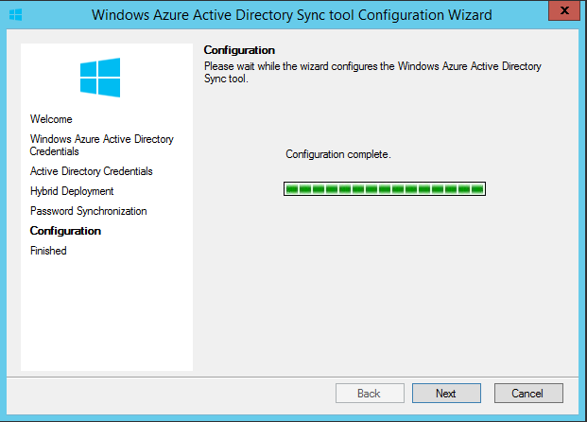Image resolution: width=587 pixels, height=422 pixels.
Task: Select the Active Directory Credentials step
Action: pyautogui.click(x=92, y=171)
